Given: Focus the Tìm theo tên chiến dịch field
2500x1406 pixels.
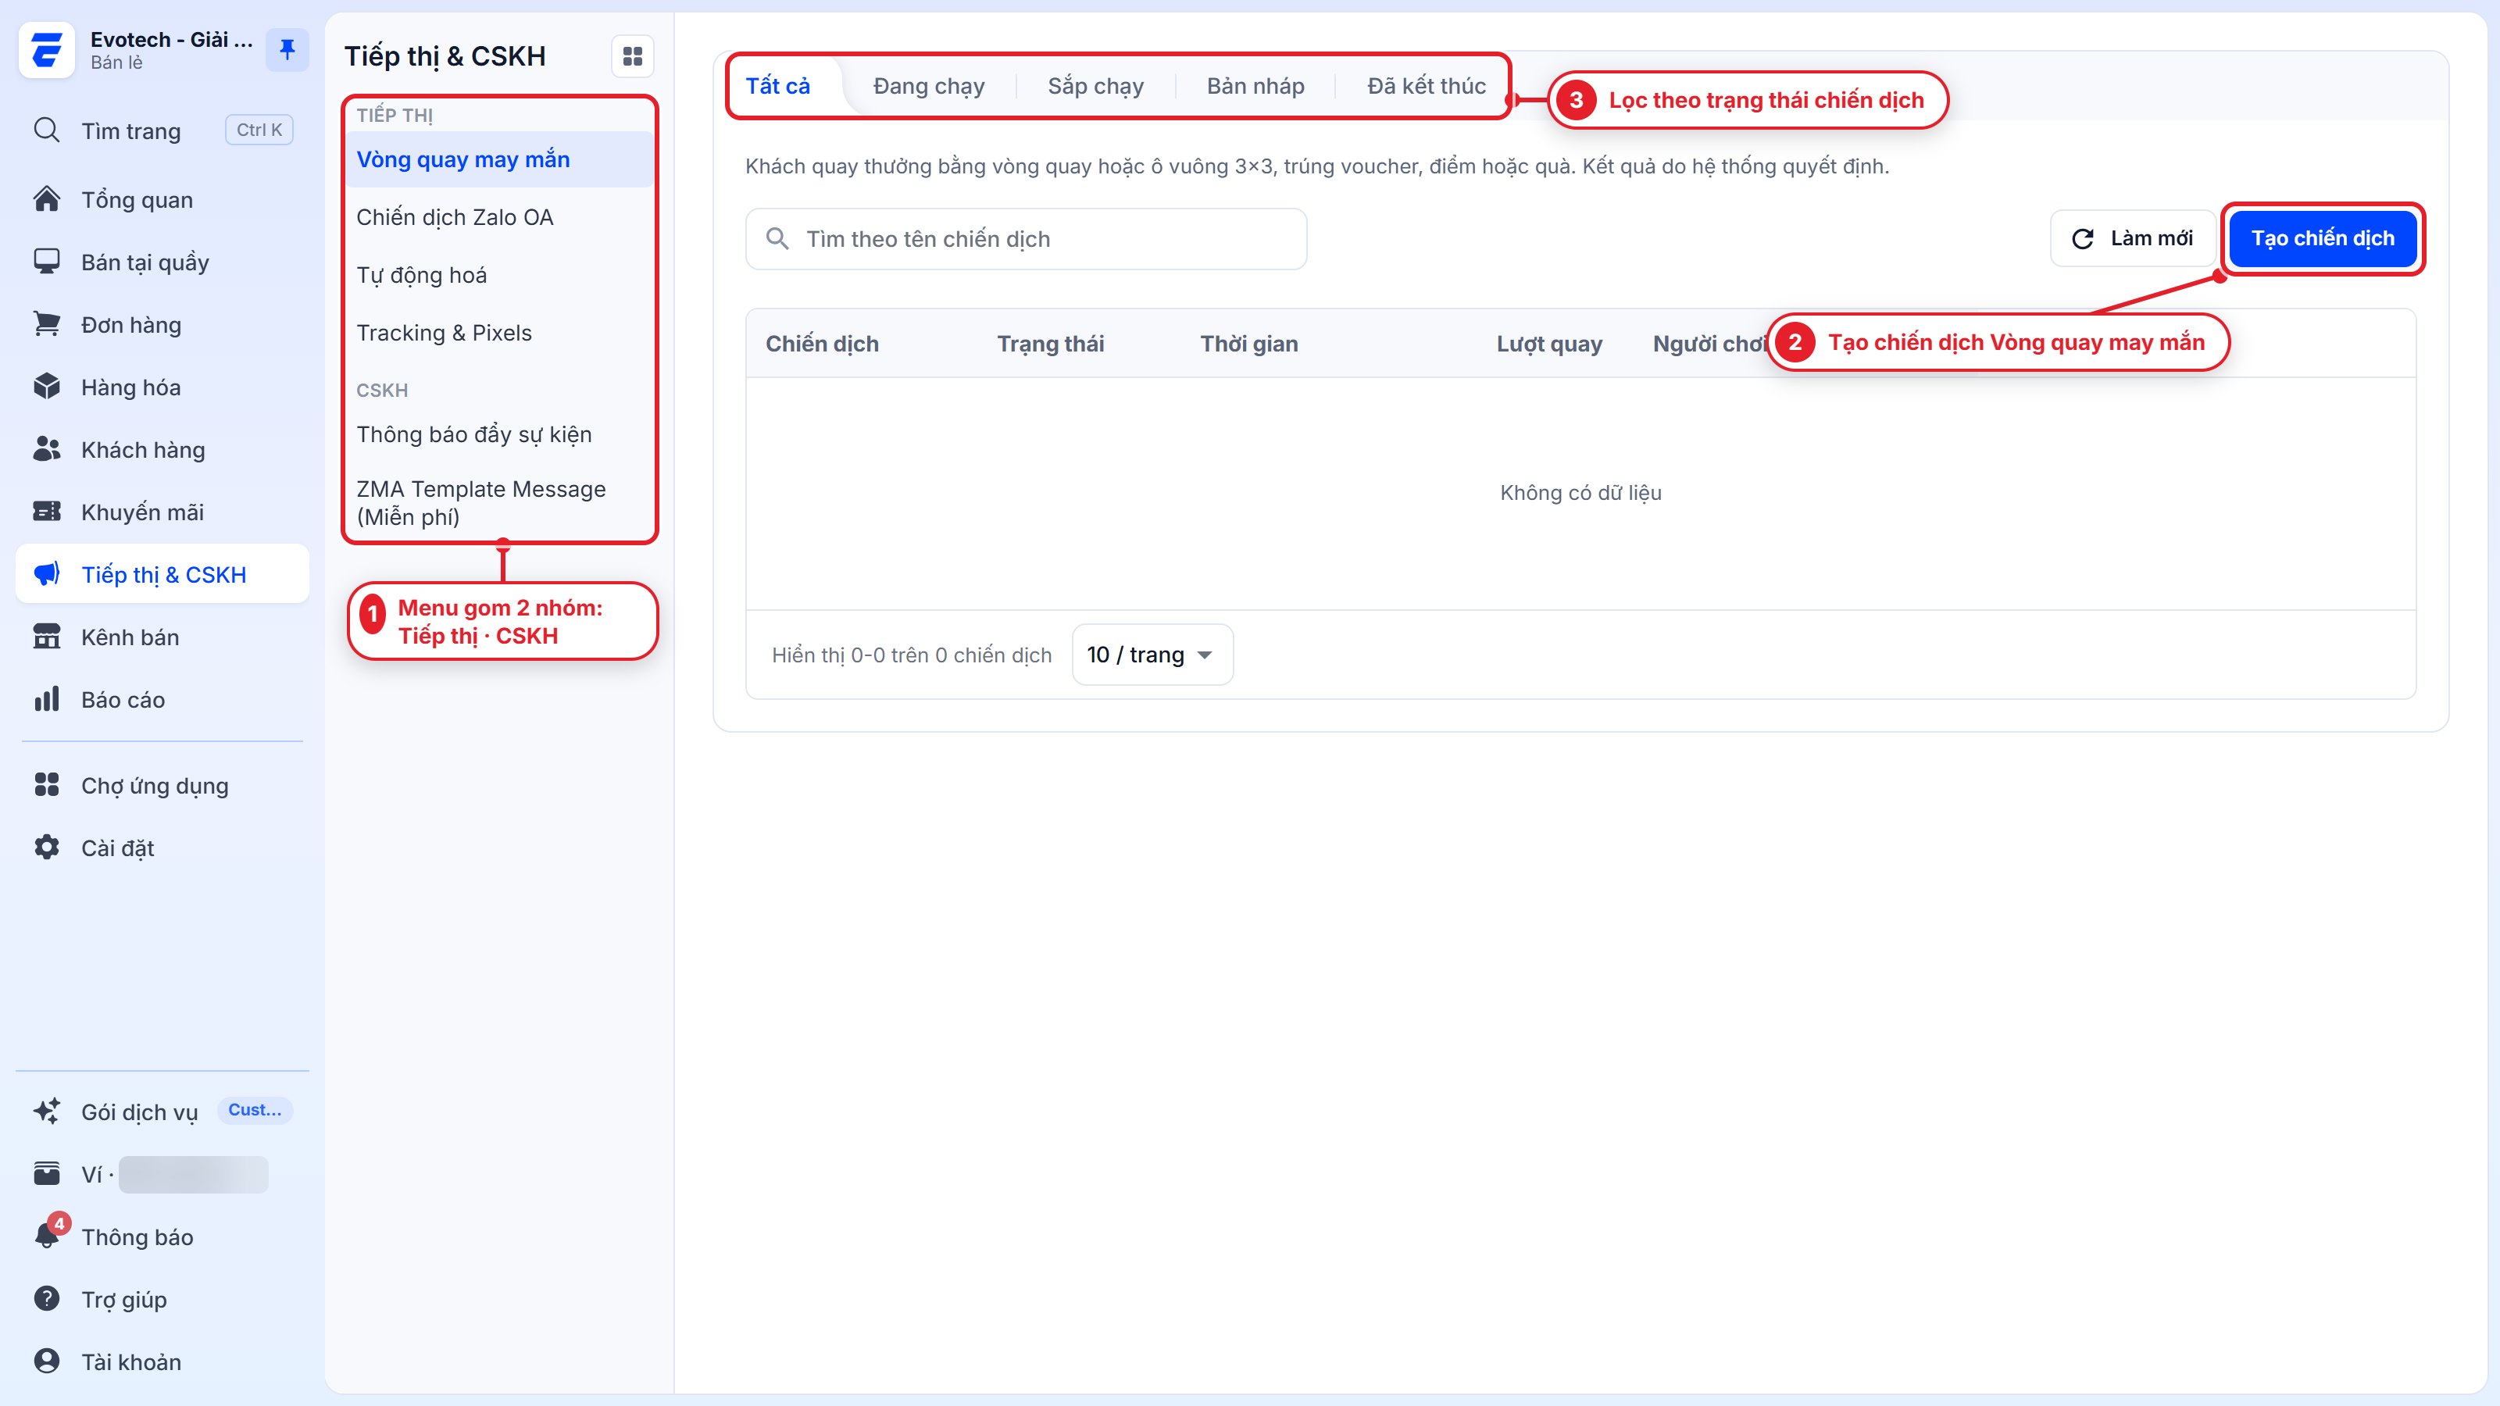Looking at the screenshot, I should coord(1026,239).
